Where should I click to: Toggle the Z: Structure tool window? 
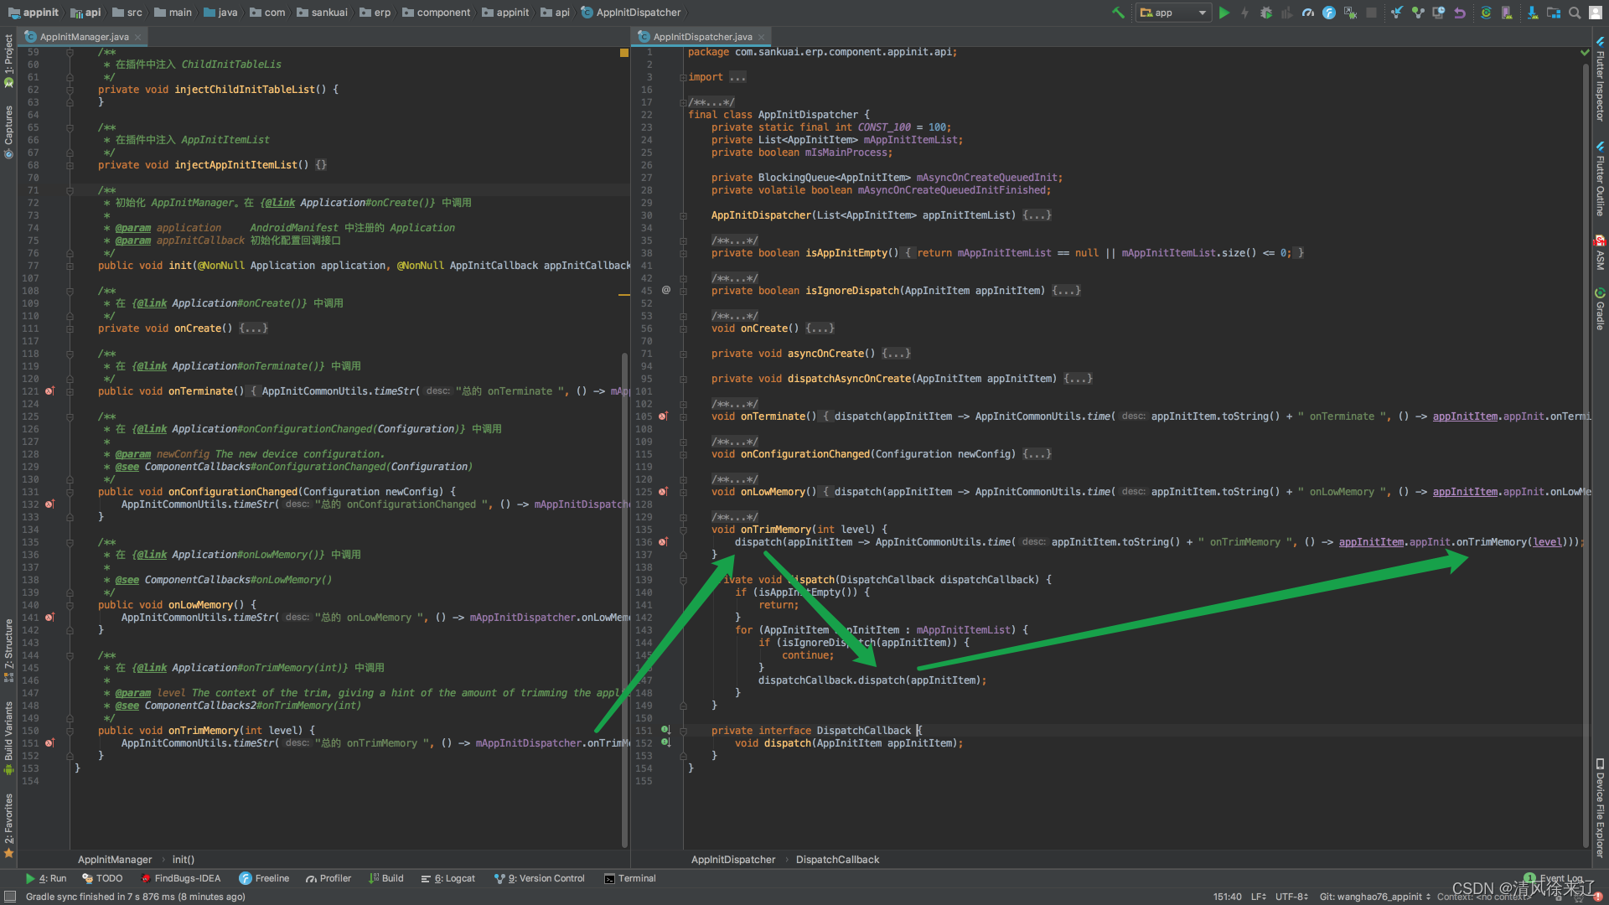click(8, 650)
